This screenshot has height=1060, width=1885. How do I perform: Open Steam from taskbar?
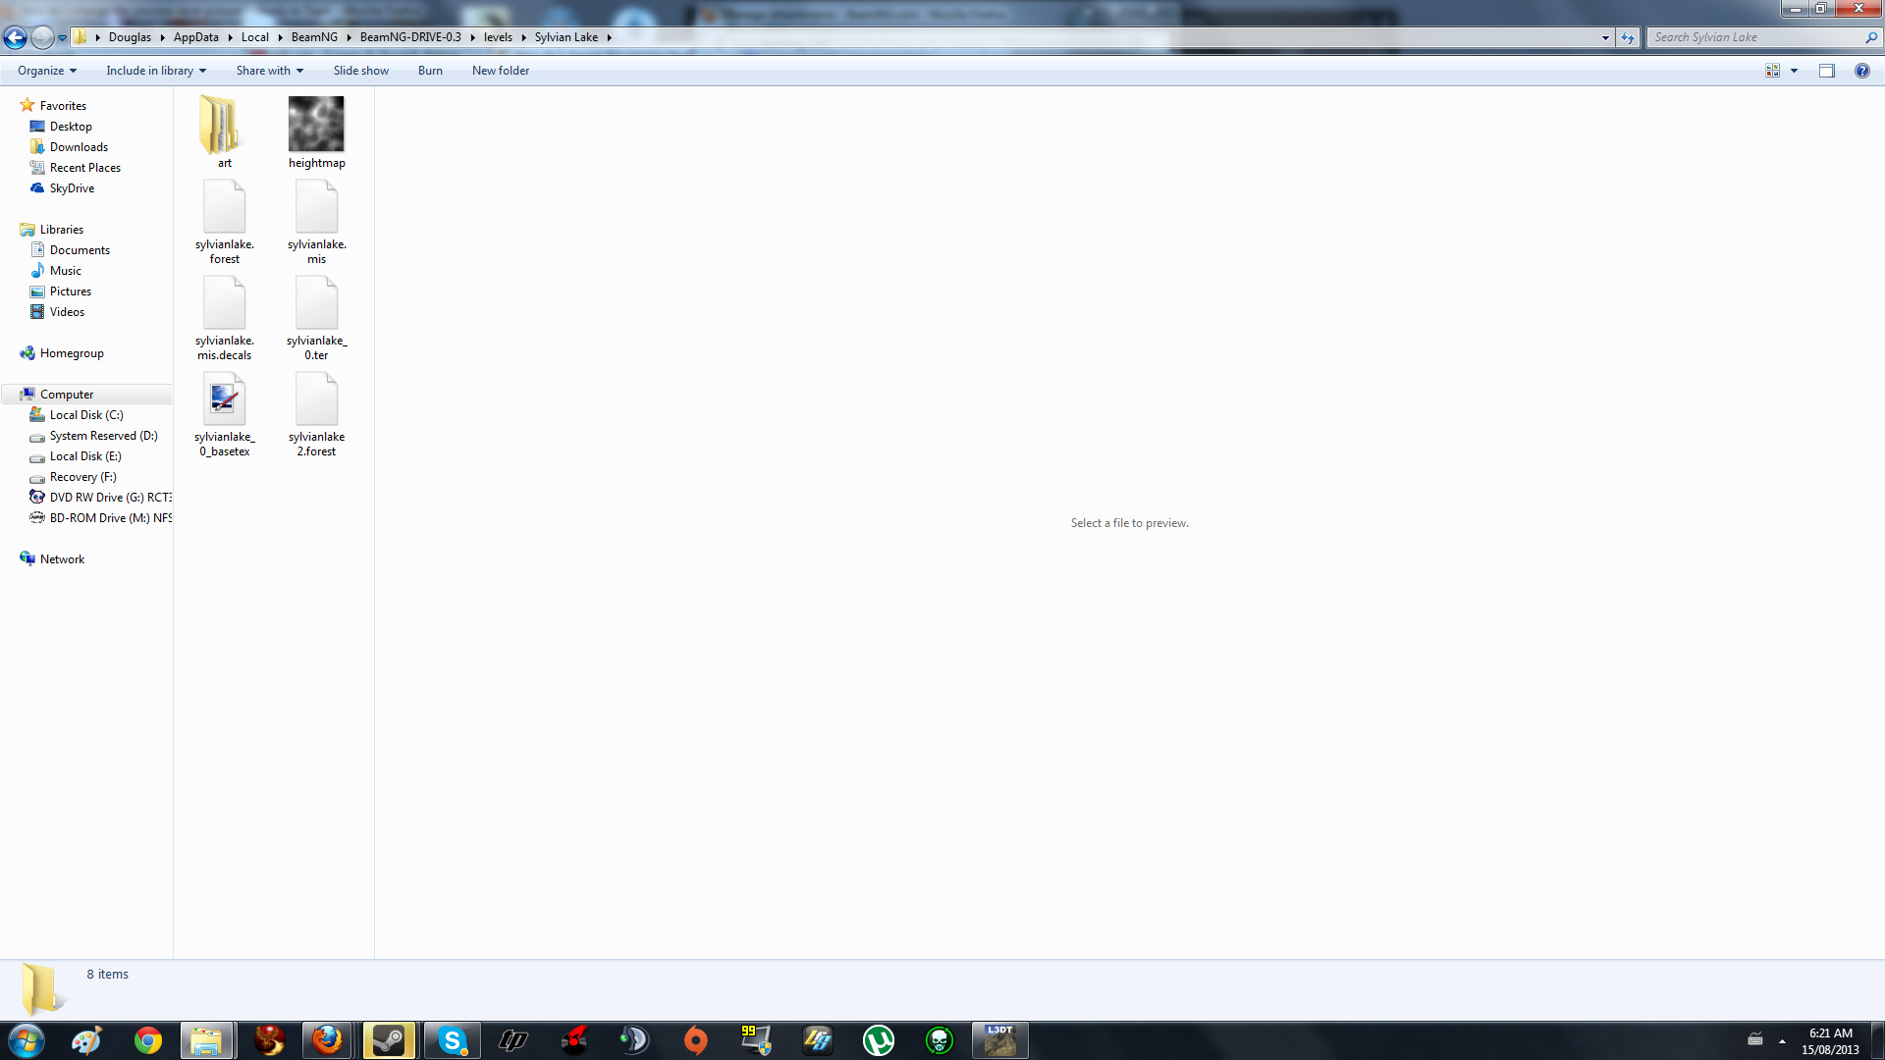tap(389, 1040)
